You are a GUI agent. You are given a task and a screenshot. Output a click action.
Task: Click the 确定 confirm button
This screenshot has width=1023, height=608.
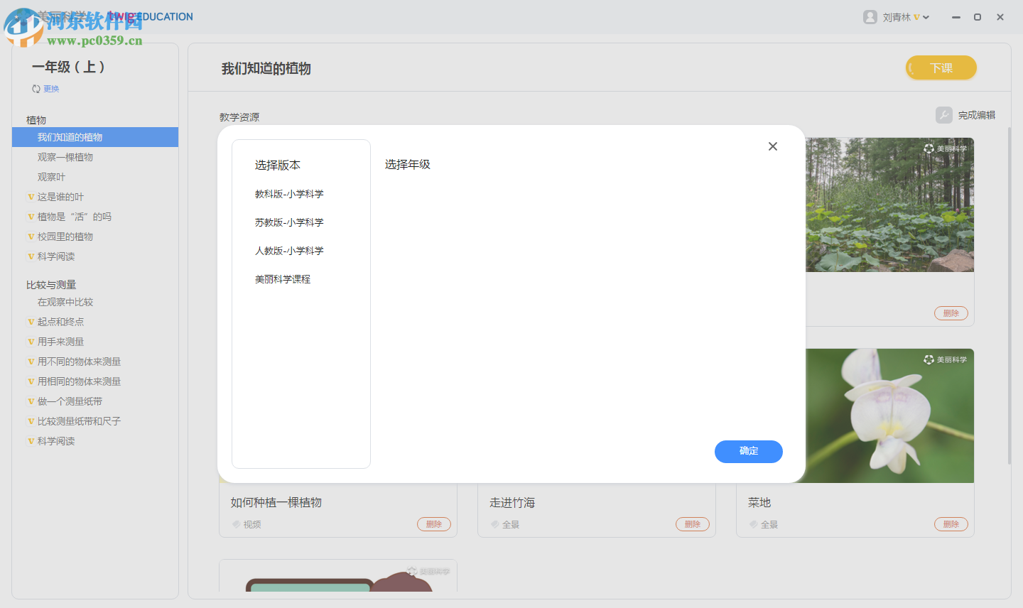pos(748,452)
